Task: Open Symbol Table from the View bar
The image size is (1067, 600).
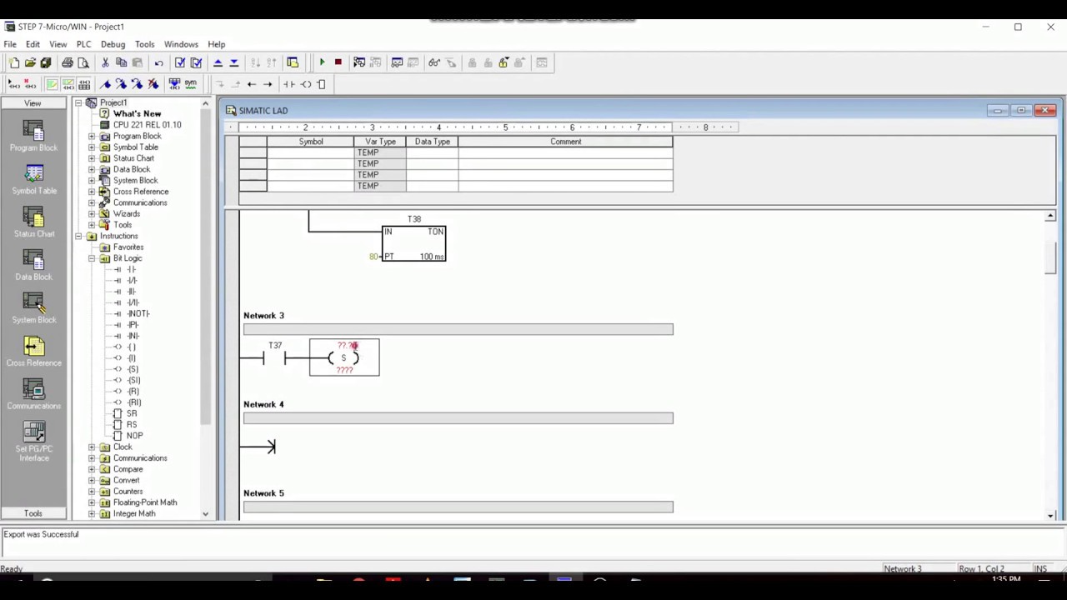Action: [x=33, y=179]
